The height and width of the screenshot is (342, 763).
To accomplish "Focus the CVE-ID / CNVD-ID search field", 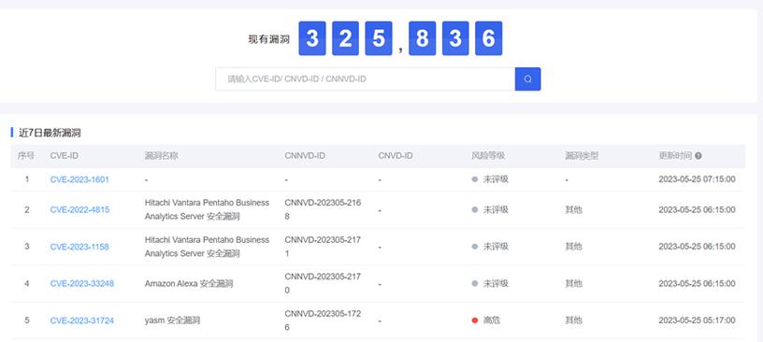I will pos(365,78).
